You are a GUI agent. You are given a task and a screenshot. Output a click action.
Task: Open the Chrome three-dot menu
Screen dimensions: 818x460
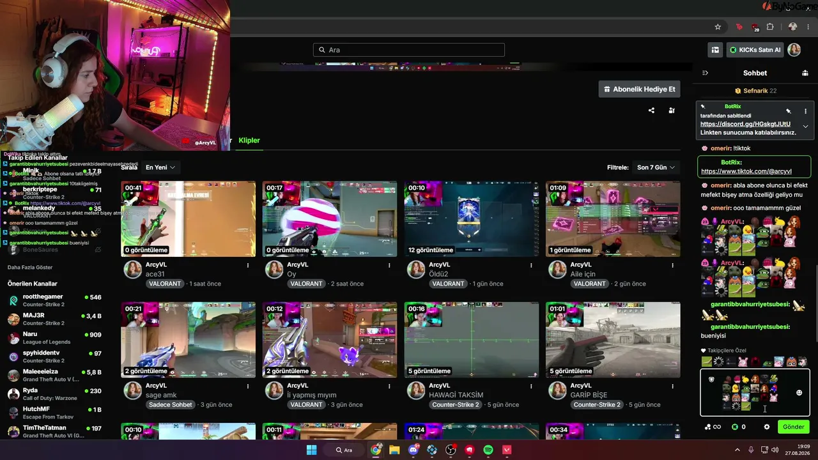point(808,27)
